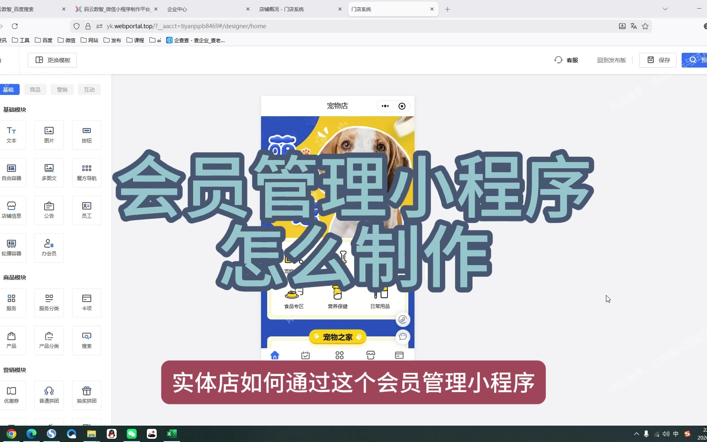Open WeChat from the taskbar
This screenshot has height=442, width=707.
[x=132, y=434]
